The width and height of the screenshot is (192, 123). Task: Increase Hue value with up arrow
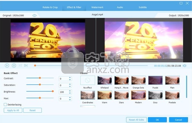tap(70, 98)
